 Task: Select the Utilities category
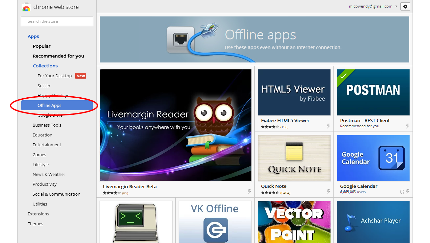pos(40,204)
